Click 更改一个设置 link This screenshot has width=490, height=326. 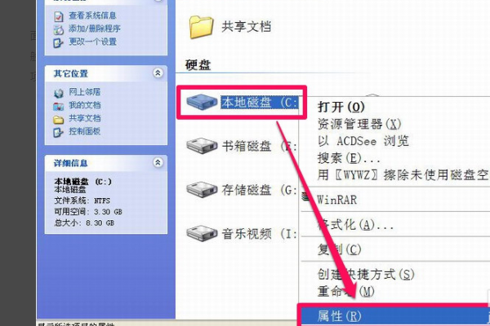(x=93, y=42)
